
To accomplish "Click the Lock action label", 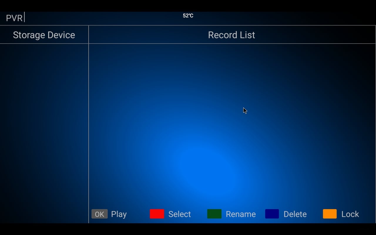I will click(x=350, y=214).
